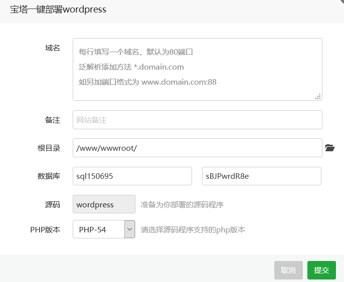Click the 源码 label

pos(53,205)
